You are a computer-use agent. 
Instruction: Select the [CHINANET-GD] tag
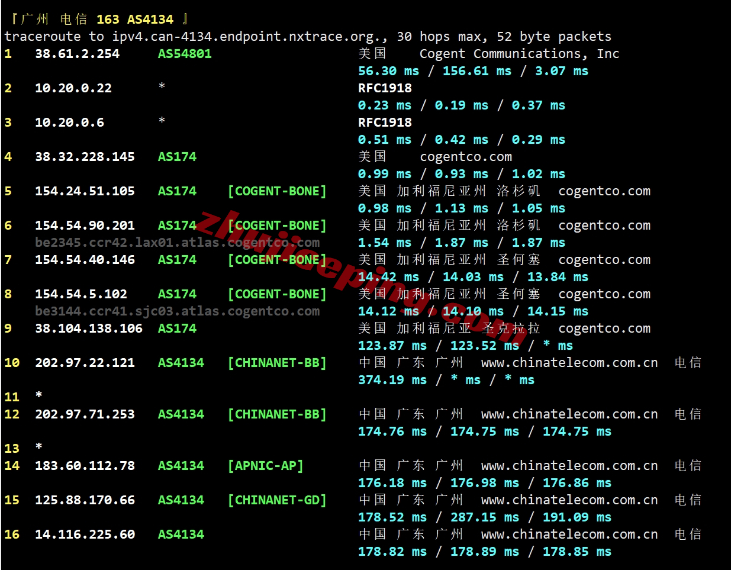(277, 500)
